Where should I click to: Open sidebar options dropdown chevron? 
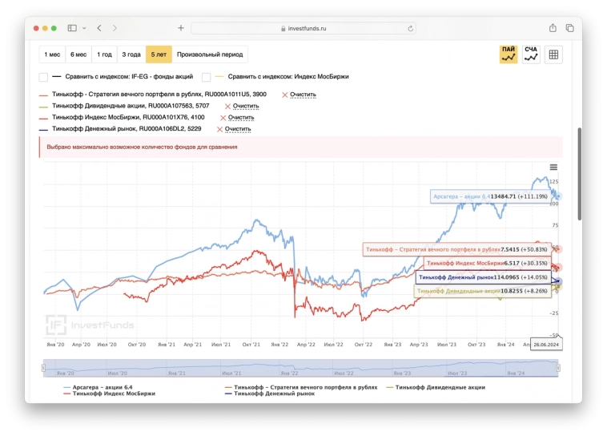click(x=84, y=28)
